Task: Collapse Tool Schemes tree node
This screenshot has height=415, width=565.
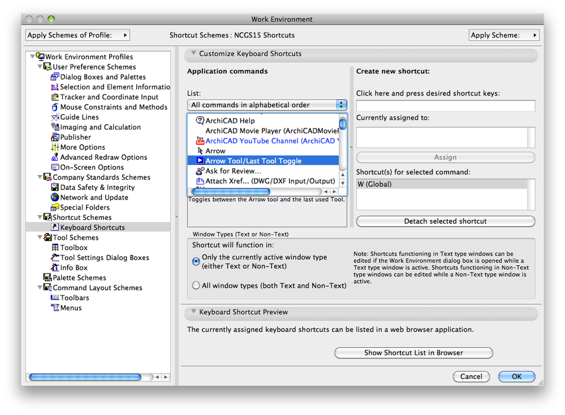Action: point(40,237)
